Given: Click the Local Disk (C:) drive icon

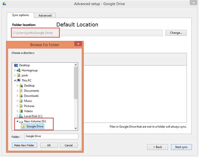Looking at the screenshot, I should [x=21, y=116].
